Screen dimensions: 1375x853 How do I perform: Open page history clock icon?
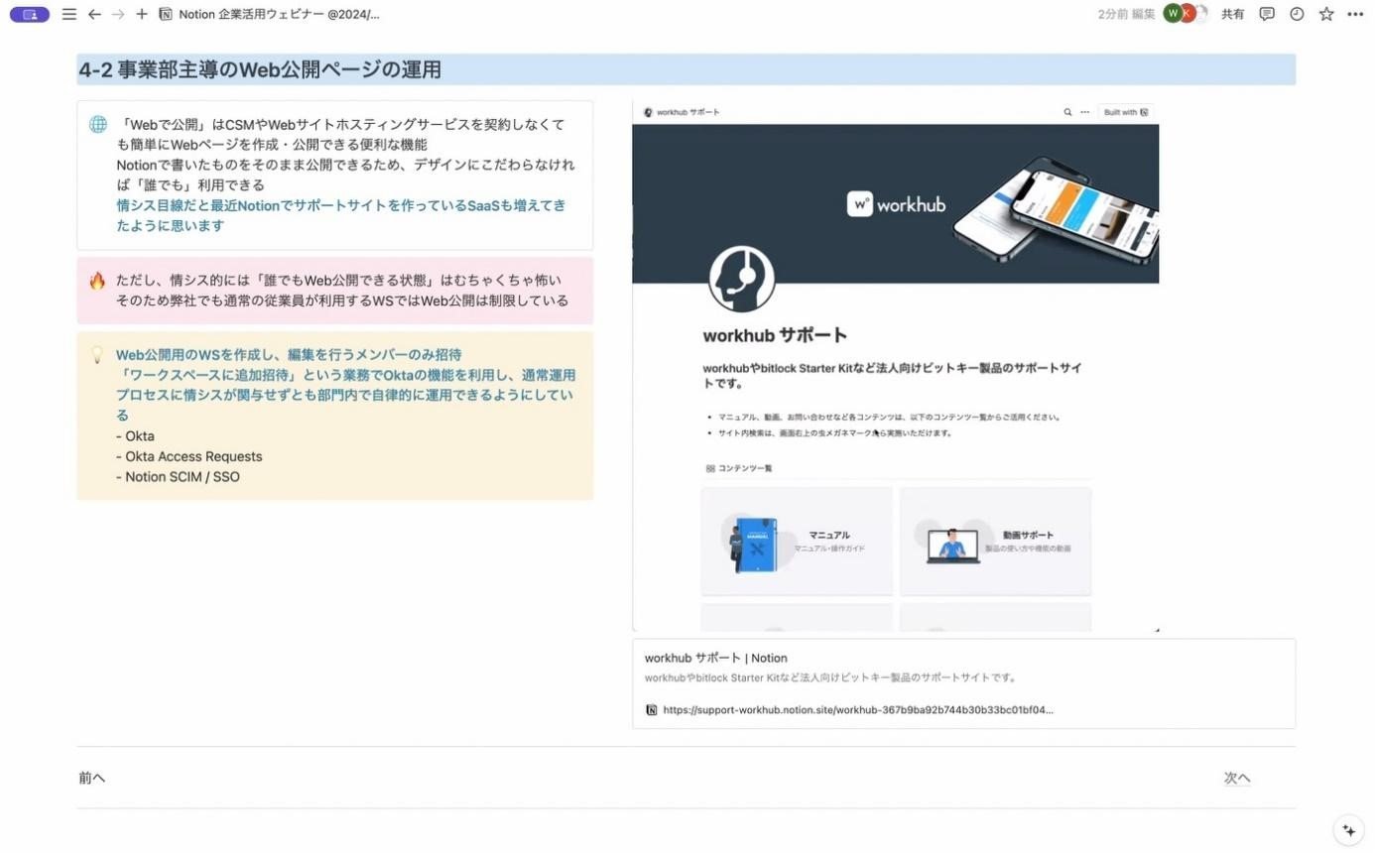tap(1297, 14)
